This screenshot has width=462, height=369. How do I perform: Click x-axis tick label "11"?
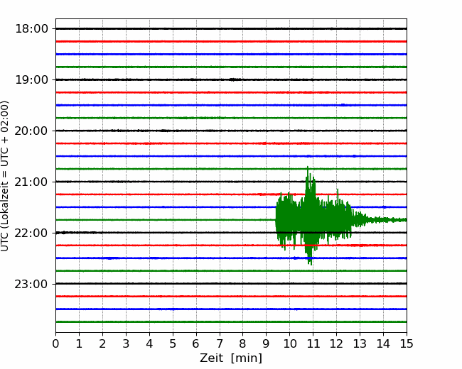(313, 343)
